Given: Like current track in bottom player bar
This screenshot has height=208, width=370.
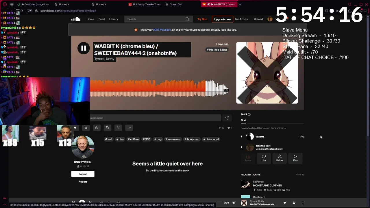Looking at the screenshot, I should (x=285, y=203).
